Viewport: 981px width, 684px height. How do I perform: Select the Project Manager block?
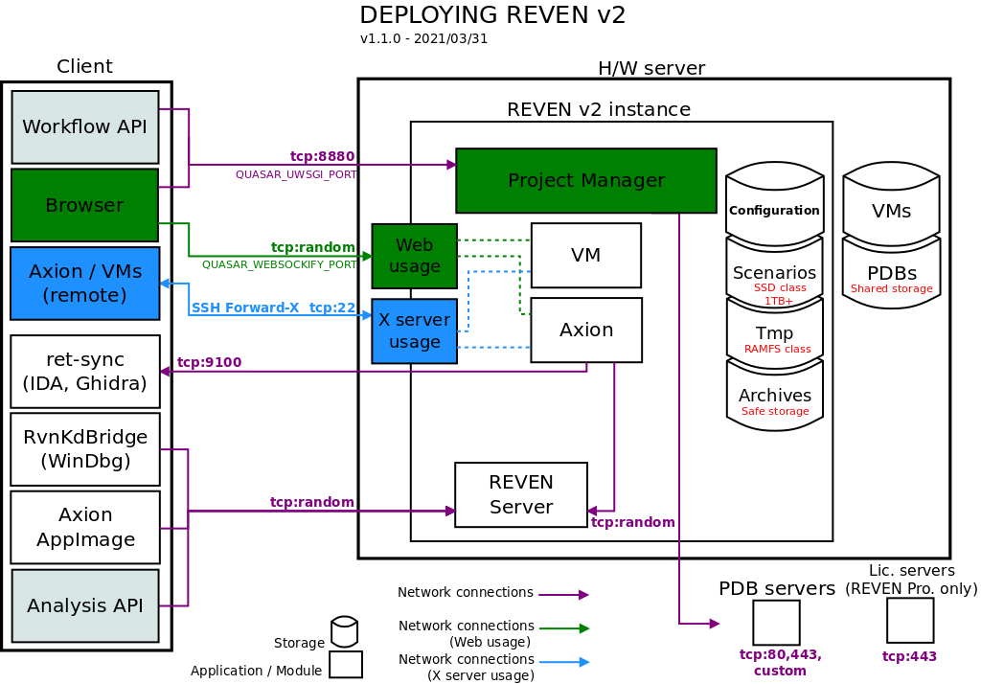coord(586,180)
